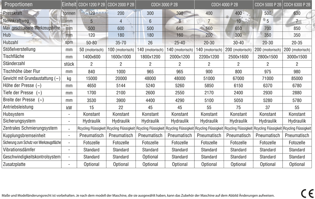Click the 'CDCH 3000 P 2B' column header

click(x=164, y=5)
